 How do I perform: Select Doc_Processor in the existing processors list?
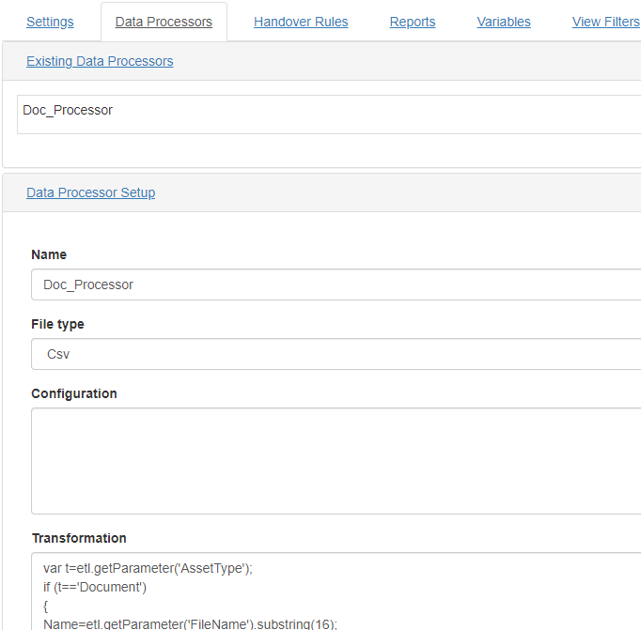68,110
